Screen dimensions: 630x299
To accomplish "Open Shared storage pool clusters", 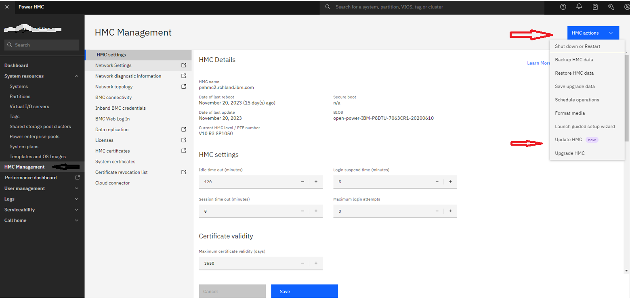I will tap(40, 126).
